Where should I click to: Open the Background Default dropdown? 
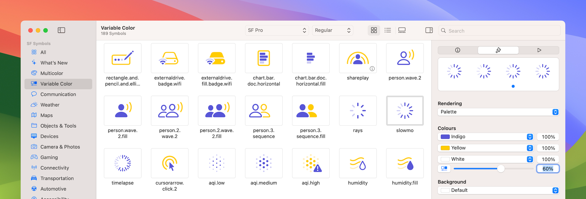pos(498,190)
